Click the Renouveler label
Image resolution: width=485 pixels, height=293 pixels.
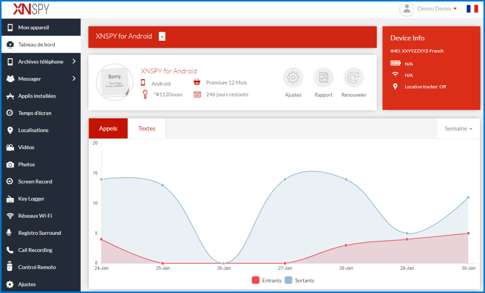(354, 95)
